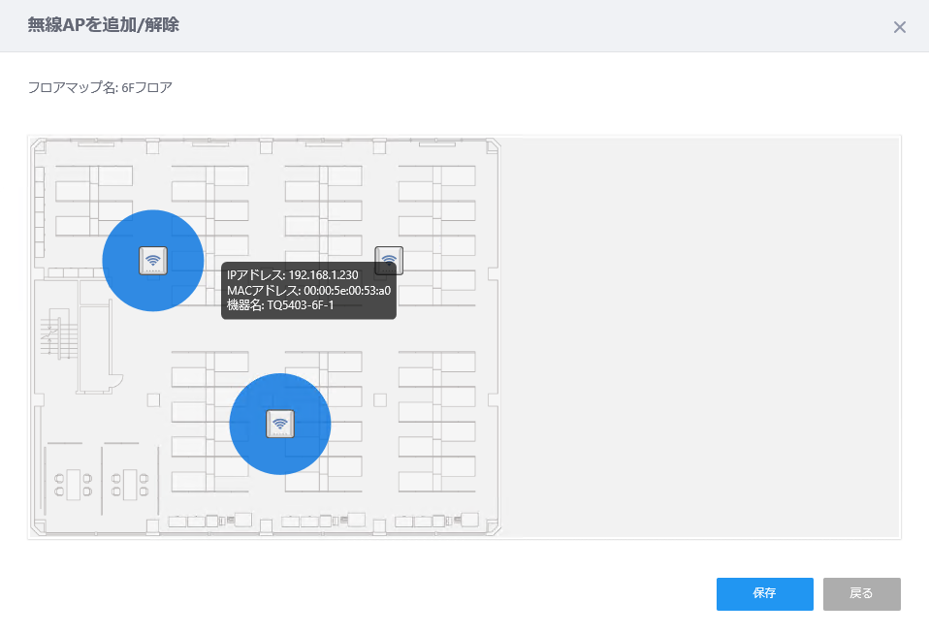This screenshot has width=929, height=634.
Task: Save the AP placement with 保存
Action: click(764, 593)
